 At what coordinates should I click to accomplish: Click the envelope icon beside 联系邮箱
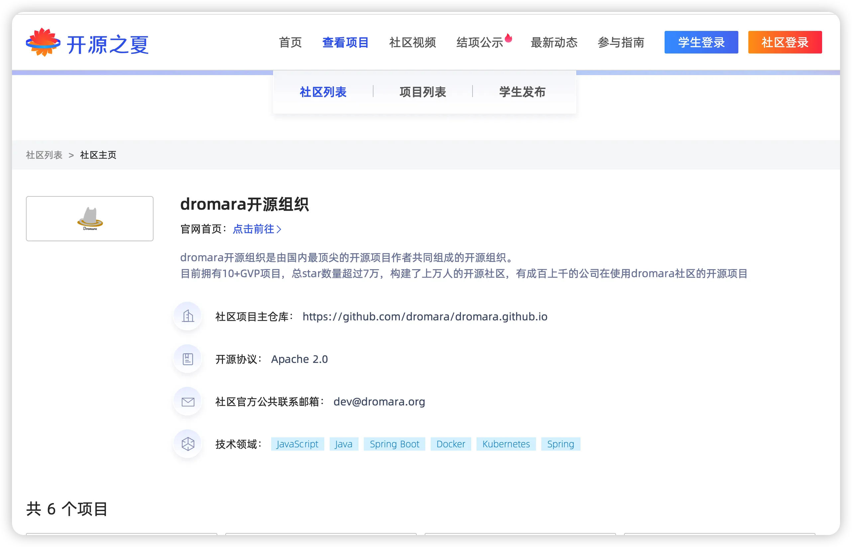(188, 401)
